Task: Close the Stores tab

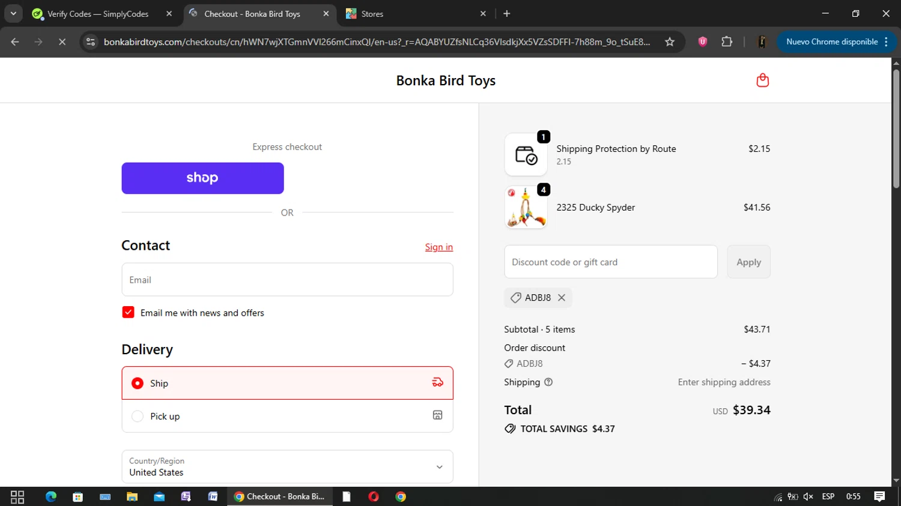Action: point(483,14)
